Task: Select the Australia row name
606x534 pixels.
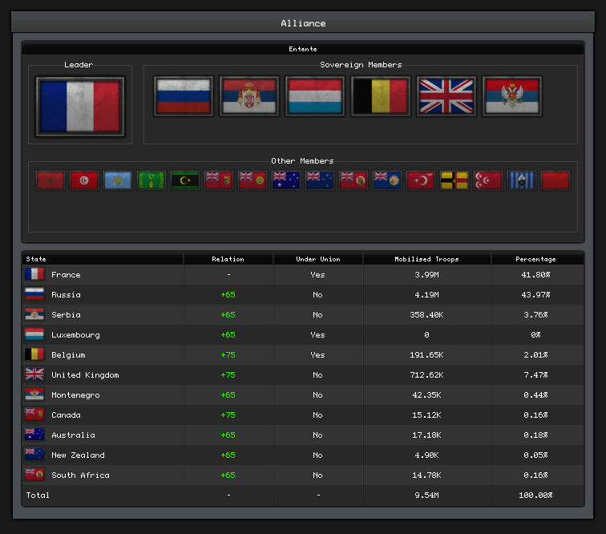Action: pos(74,435)
